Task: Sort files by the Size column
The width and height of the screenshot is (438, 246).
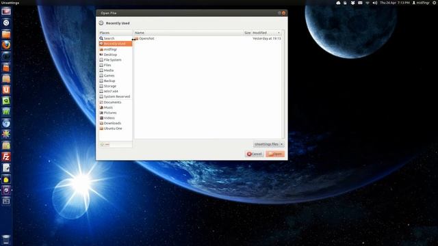Action: [x=248, y=33]
